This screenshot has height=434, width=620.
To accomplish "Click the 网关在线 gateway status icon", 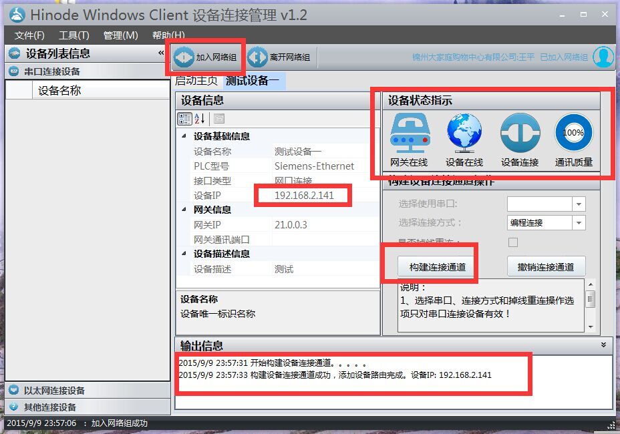I will [x=409, y=133].
